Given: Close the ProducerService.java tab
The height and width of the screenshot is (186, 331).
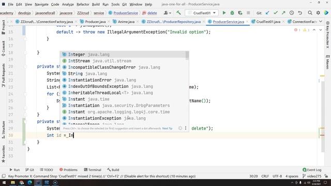Looking at the screenshot, I should click(x=247, y=22).
